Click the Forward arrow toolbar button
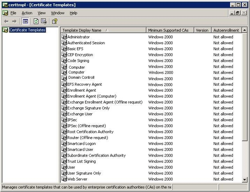 (x=14, y=21)
